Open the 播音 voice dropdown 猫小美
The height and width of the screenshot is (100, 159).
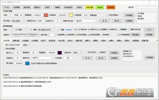click(48, 30)
